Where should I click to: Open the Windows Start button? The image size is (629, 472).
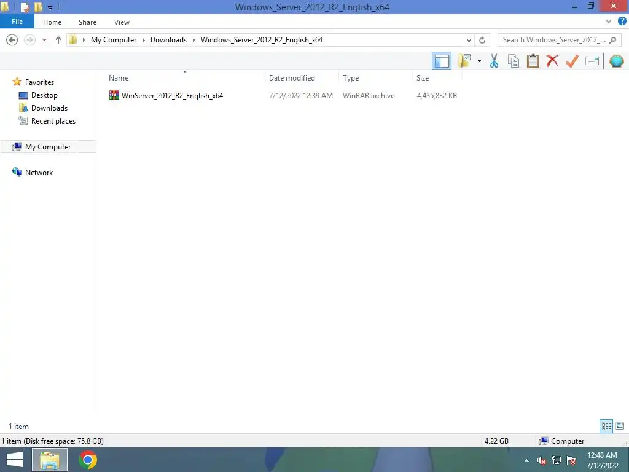click(x=14, y=460)
